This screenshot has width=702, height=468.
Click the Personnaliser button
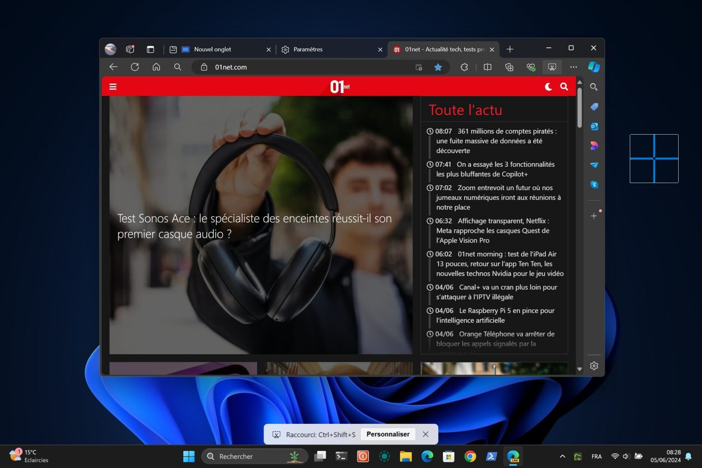click(388, 434)
